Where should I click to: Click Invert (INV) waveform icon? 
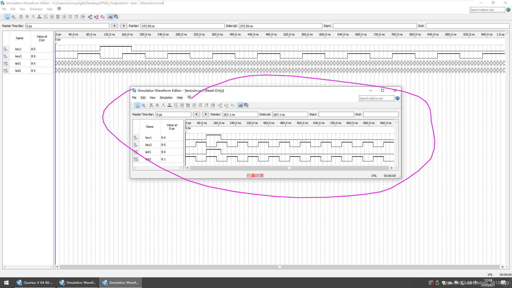coord(58,17)
